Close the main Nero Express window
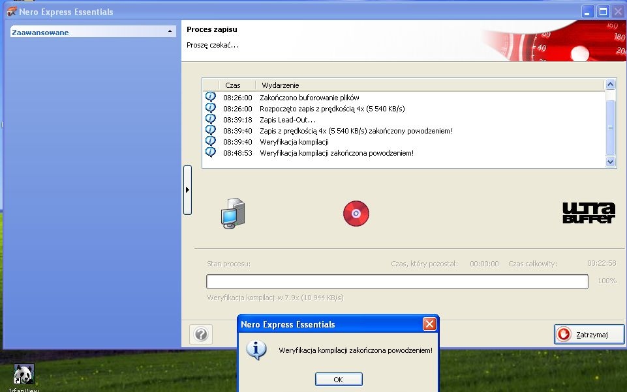This screenshot has height=392, width=627. [x=619, y=12]
